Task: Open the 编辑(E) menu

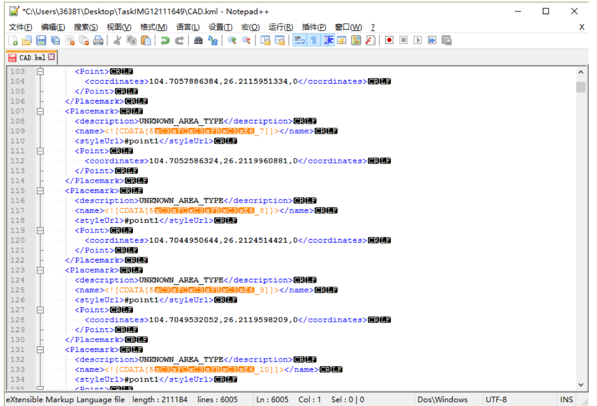Action: 53,27
